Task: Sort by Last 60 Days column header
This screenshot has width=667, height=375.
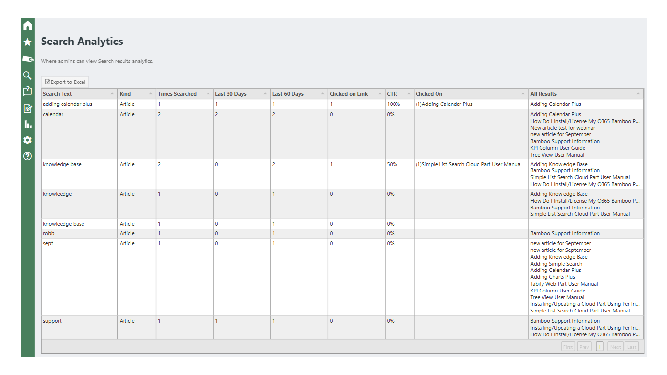Action: (299, 94)
